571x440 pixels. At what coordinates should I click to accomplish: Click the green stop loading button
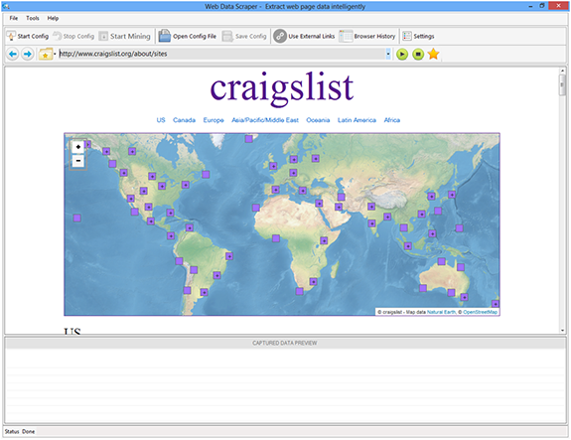pyautogui.click(x=418, y=55)
